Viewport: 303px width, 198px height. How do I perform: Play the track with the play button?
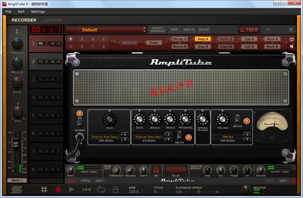pyautogui.click(x=71, y=190)
